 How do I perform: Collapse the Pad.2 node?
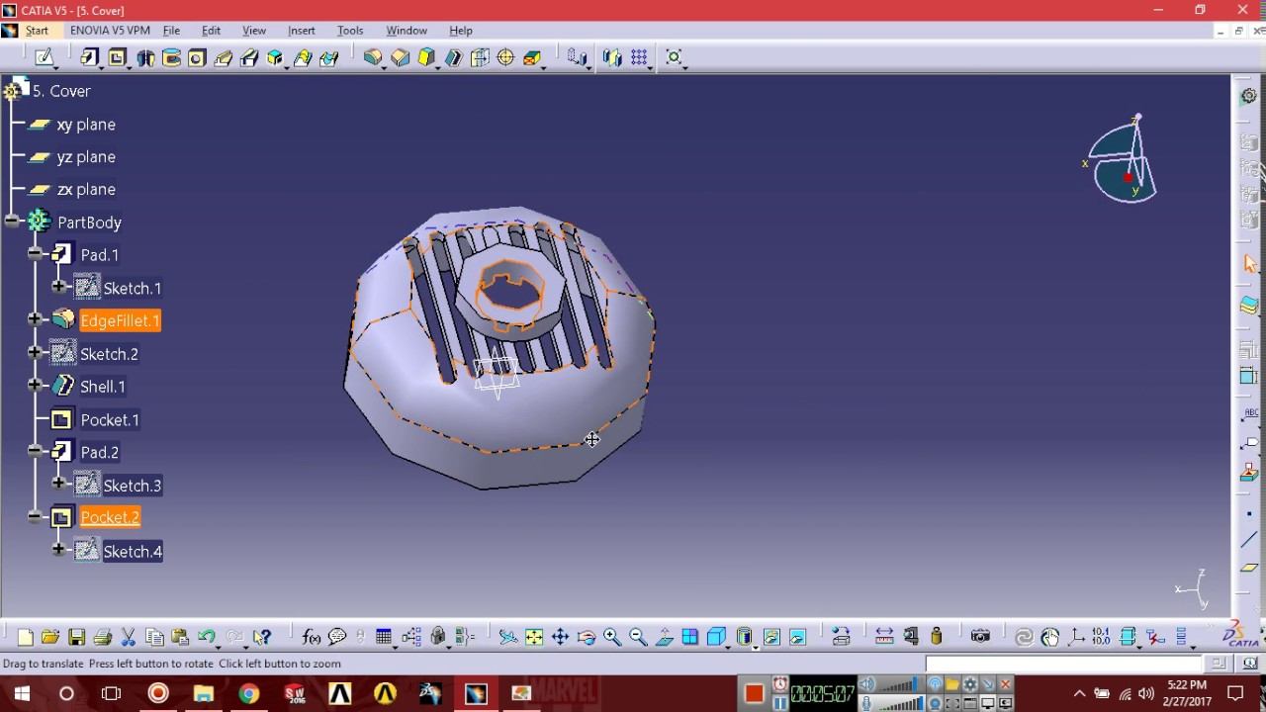tap(36, 451)
